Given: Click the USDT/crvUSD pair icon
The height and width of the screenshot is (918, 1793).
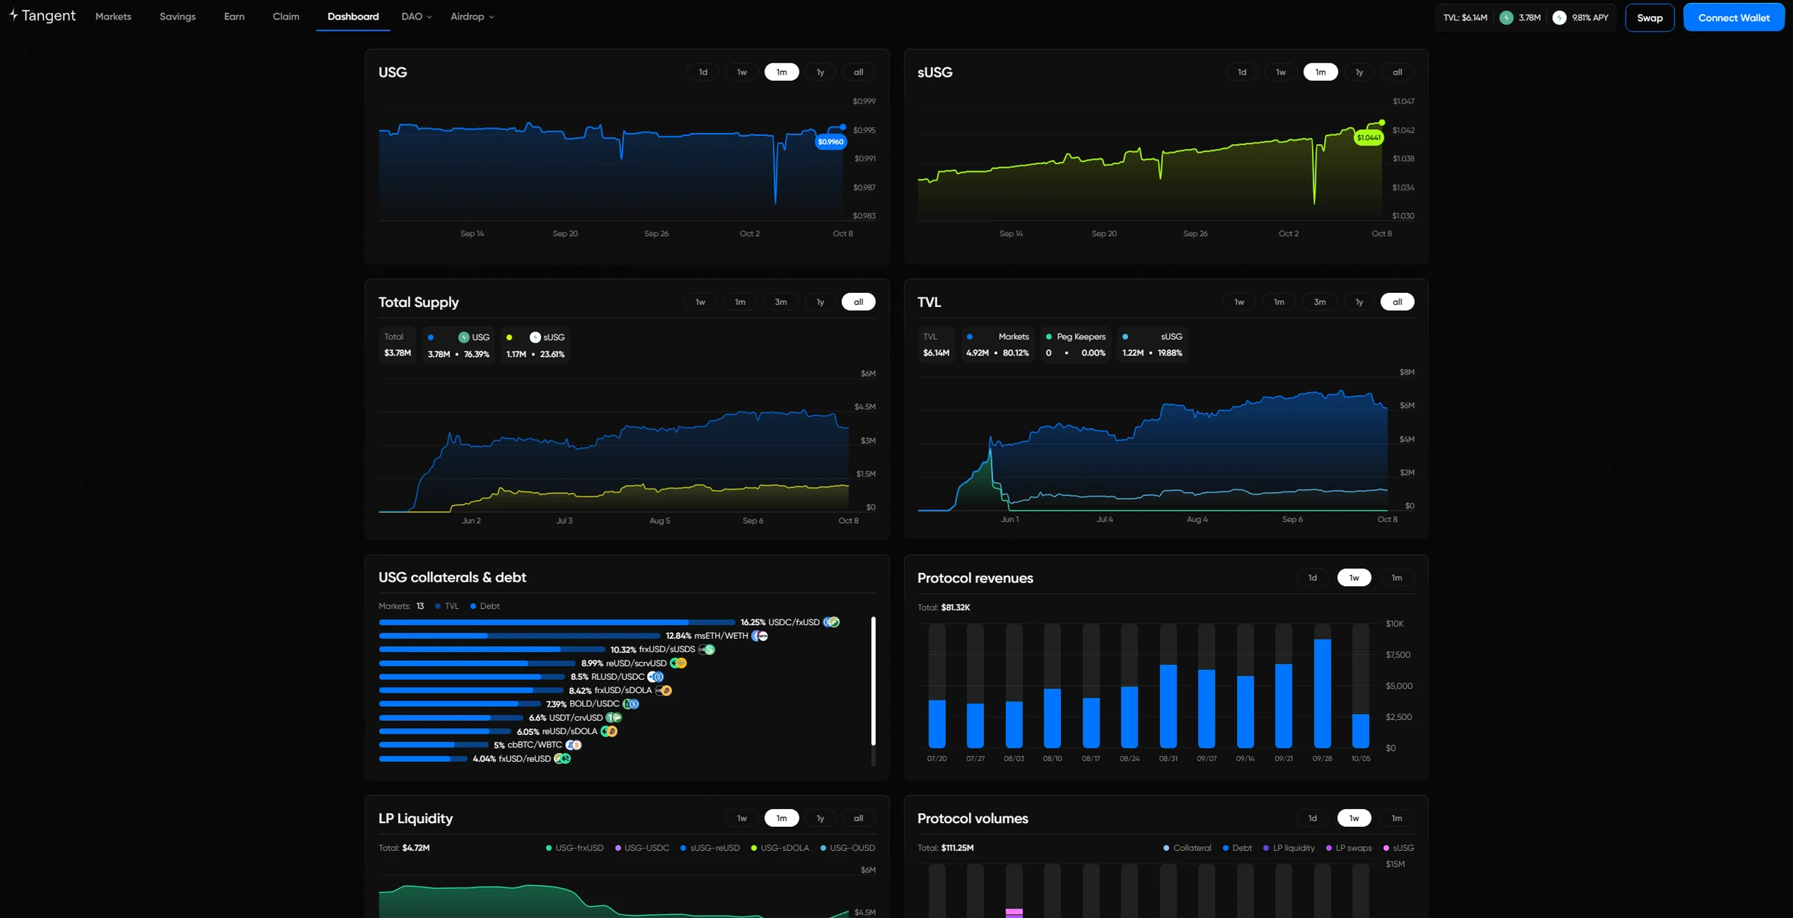Looking at the screenshot, I should click(x=614, y=718).
